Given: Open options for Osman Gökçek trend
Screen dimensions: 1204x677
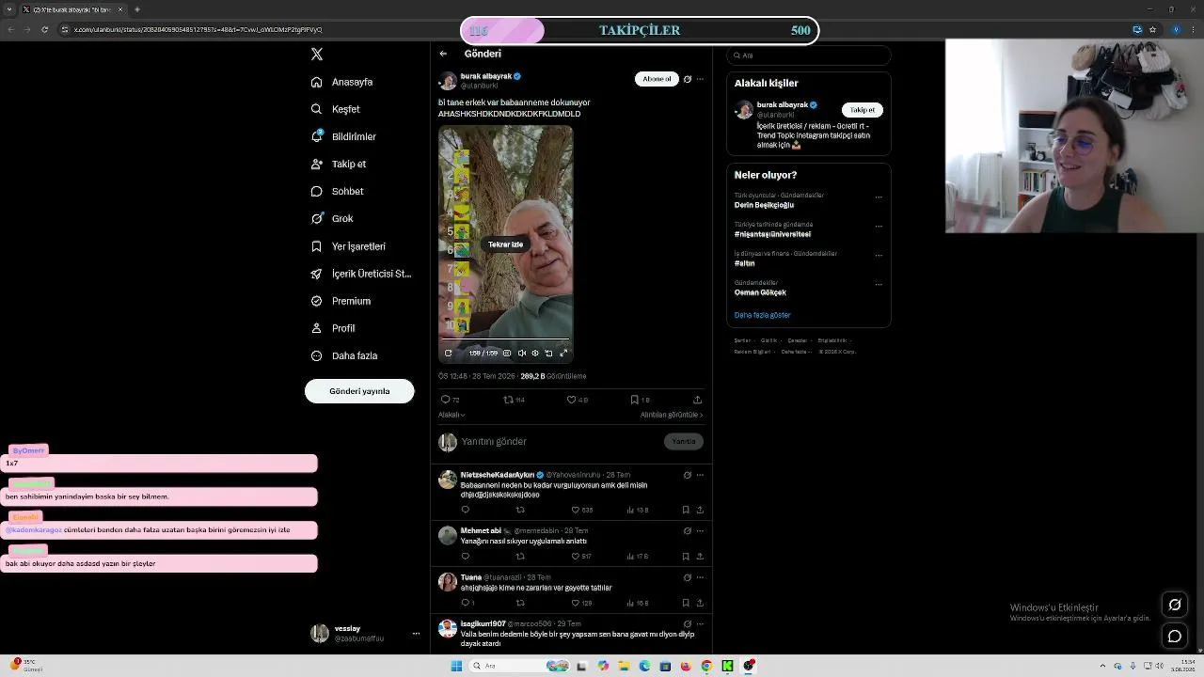Looking at the screenshot, I should [x=879, y=284].
